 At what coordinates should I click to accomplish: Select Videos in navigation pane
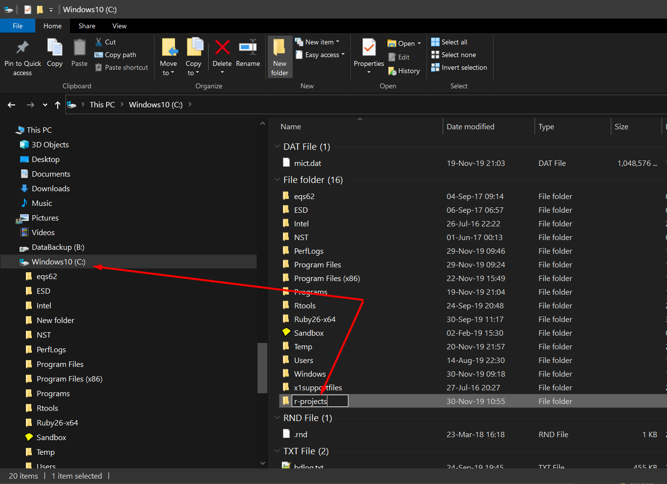(x=43, y=232)
